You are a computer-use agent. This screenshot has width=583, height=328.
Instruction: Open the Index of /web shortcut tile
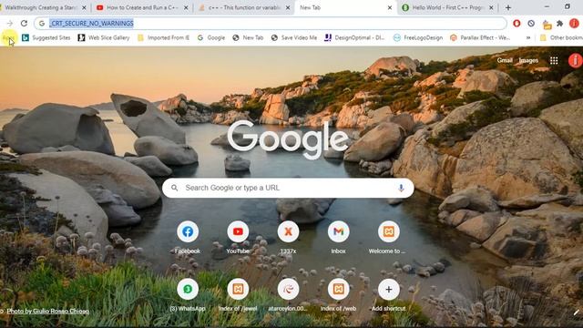338,295
